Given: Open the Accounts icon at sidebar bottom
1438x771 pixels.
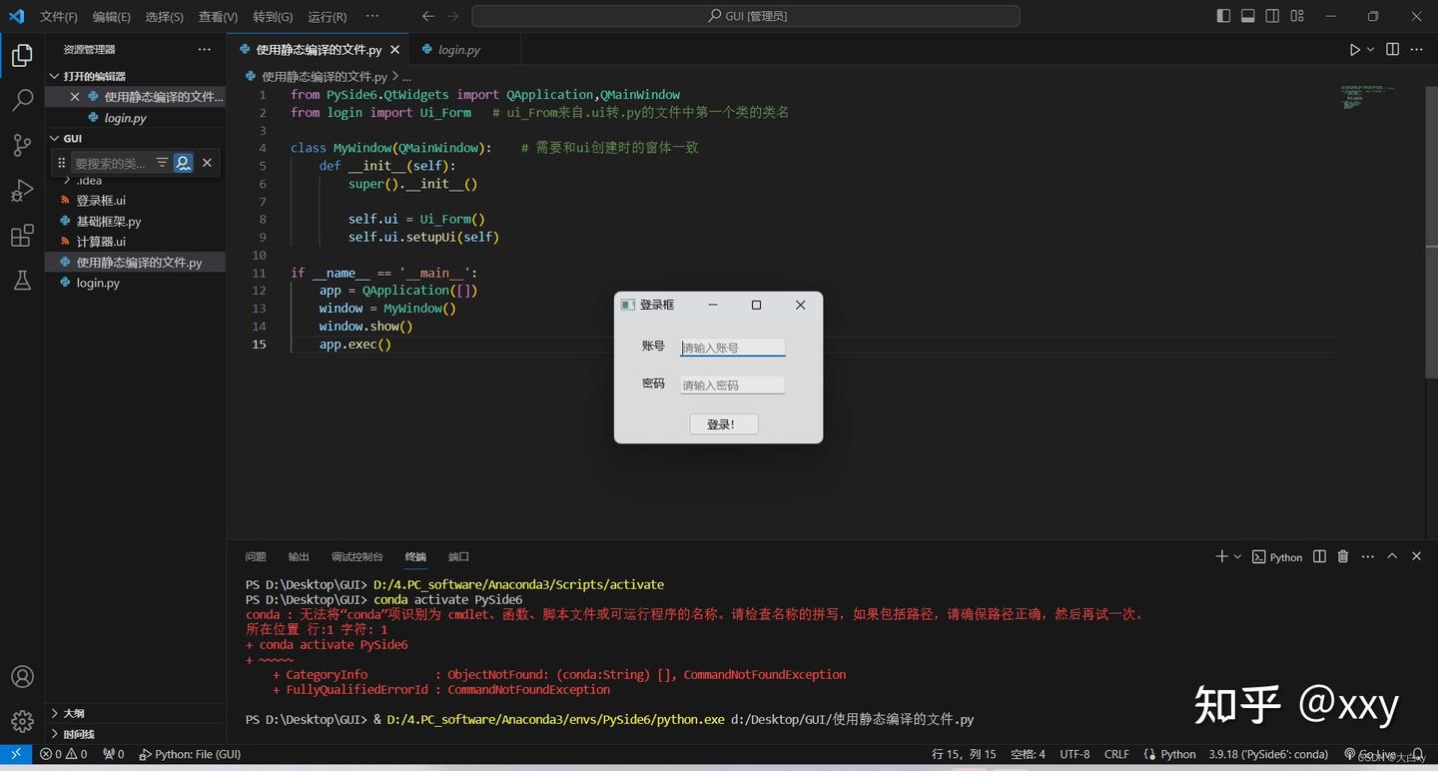Looking at the screenshot, I should pos(22,676).
